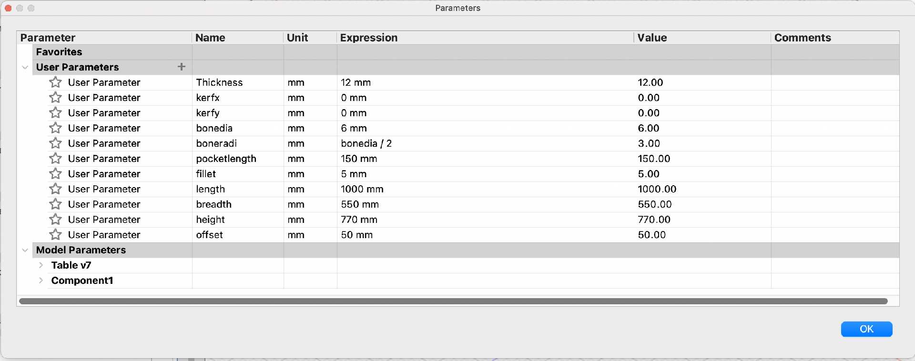The height and width of the screenshot is (361, 915).
Task: Click the Value column header
Action: [x=702, y=38]
